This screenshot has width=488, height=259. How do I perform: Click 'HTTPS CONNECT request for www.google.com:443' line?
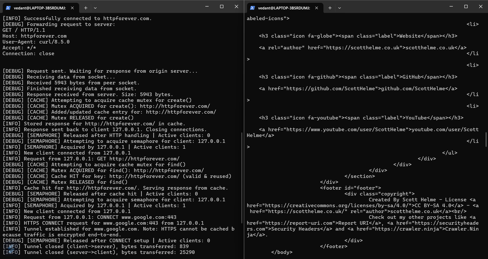coord(103,223)
